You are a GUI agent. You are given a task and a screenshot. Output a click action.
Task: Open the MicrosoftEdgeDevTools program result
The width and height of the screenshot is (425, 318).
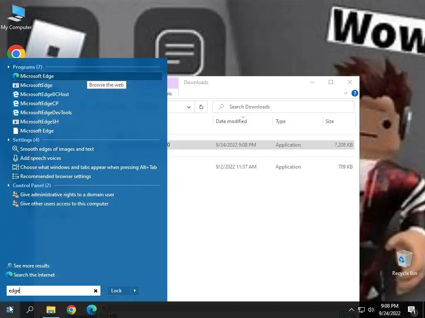click(42, 113)
